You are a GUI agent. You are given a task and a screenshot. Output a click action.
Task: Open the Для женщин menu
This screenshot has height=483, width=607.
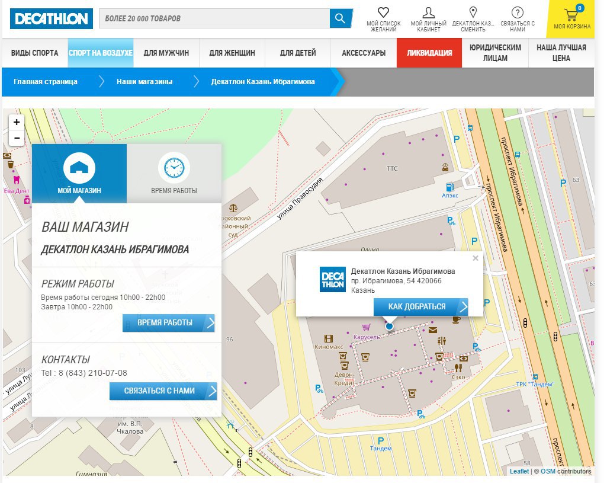tap(232, 53)
